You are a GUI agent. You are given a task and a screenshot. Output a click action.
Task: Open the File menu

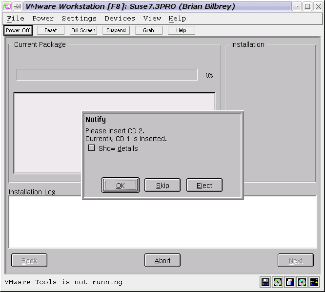click(x=16, y=19)
